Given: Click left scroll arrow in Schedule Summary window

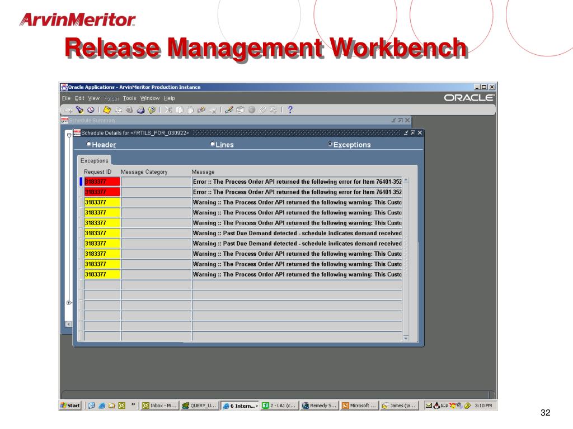Looking at the screenshot, I should pyautogui.click(x=68, y=324).
